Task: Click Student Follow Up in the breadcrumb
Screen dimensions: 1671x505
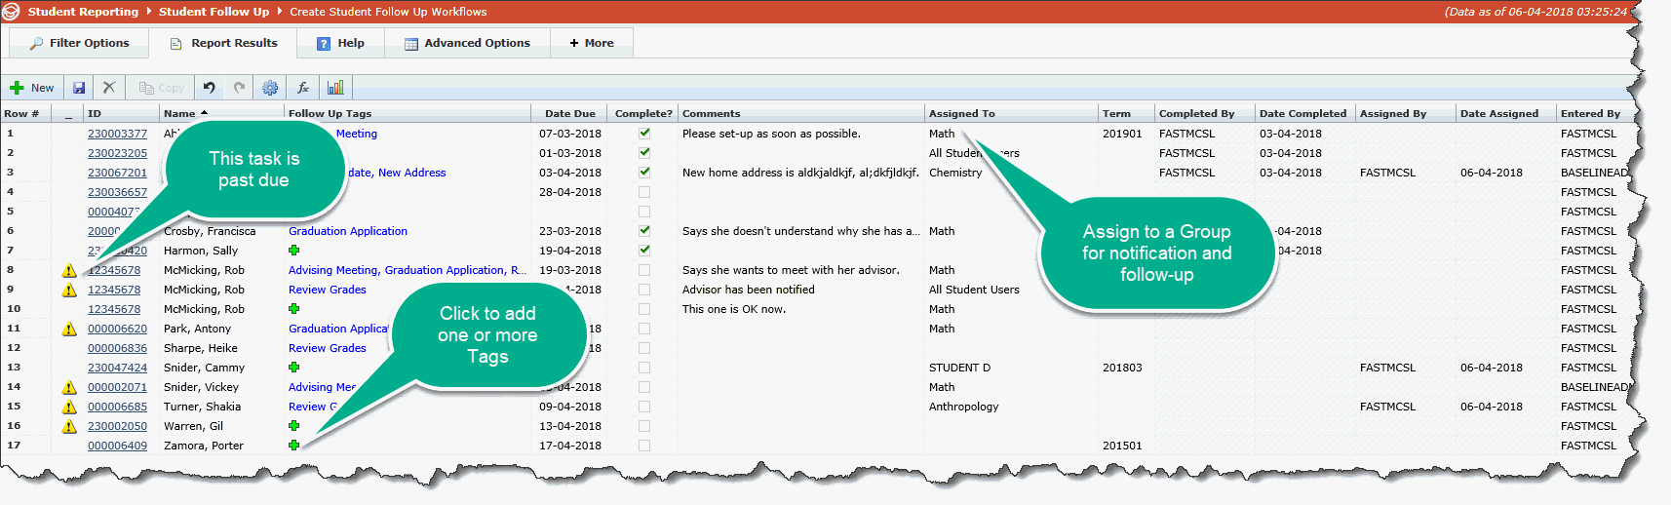Action: [x=214, y=12]
